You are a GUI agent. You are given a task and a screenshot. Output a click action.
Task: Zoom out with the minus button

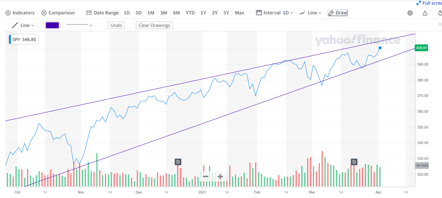point(205,176)
